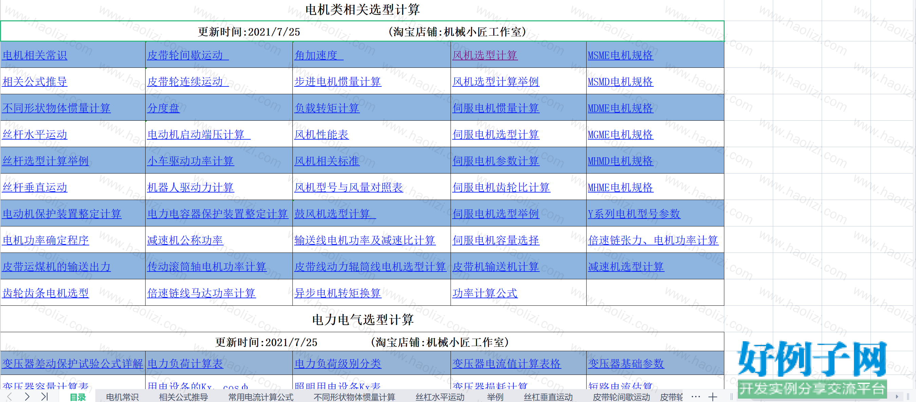Open the 相关公式推导 hyperlink cell

tap(35, 82)
